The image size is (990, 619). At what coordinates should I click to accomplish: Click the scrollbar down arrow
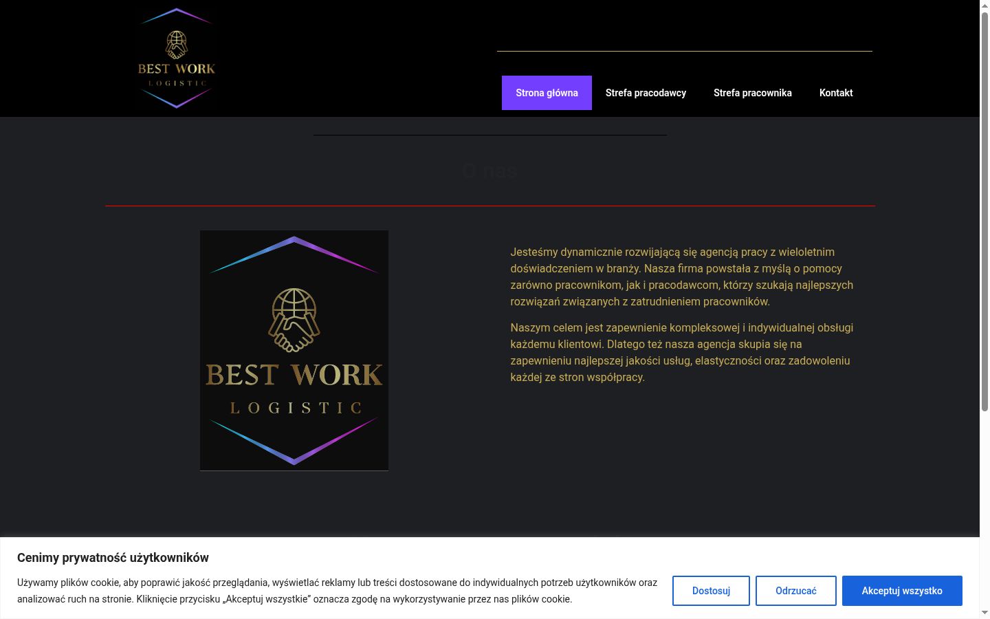click(984, 613)
